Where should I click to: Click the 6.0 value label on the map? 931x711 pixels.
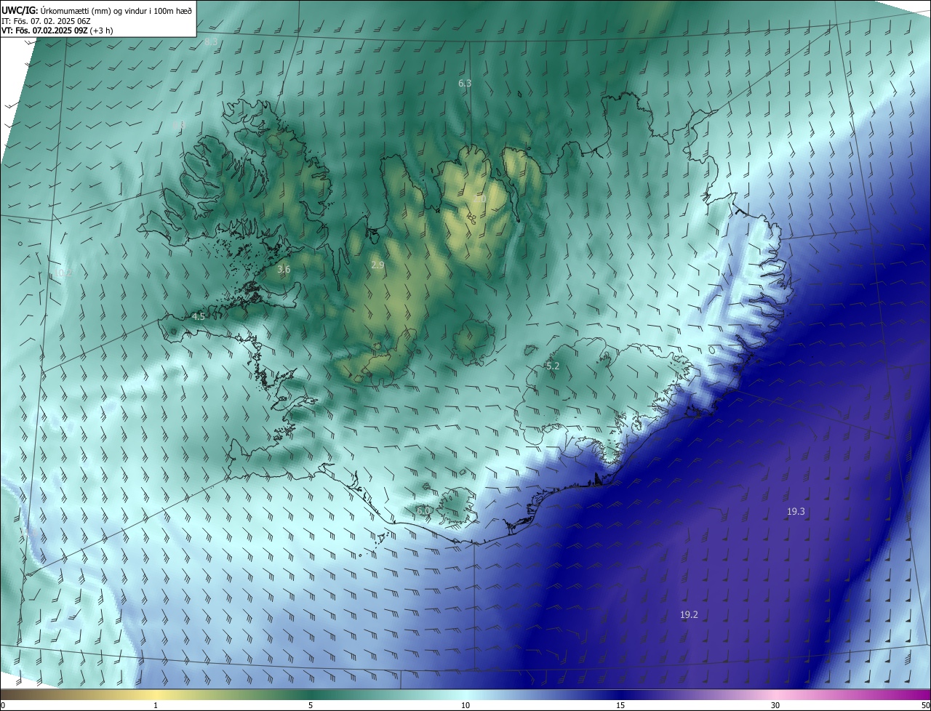423,511
